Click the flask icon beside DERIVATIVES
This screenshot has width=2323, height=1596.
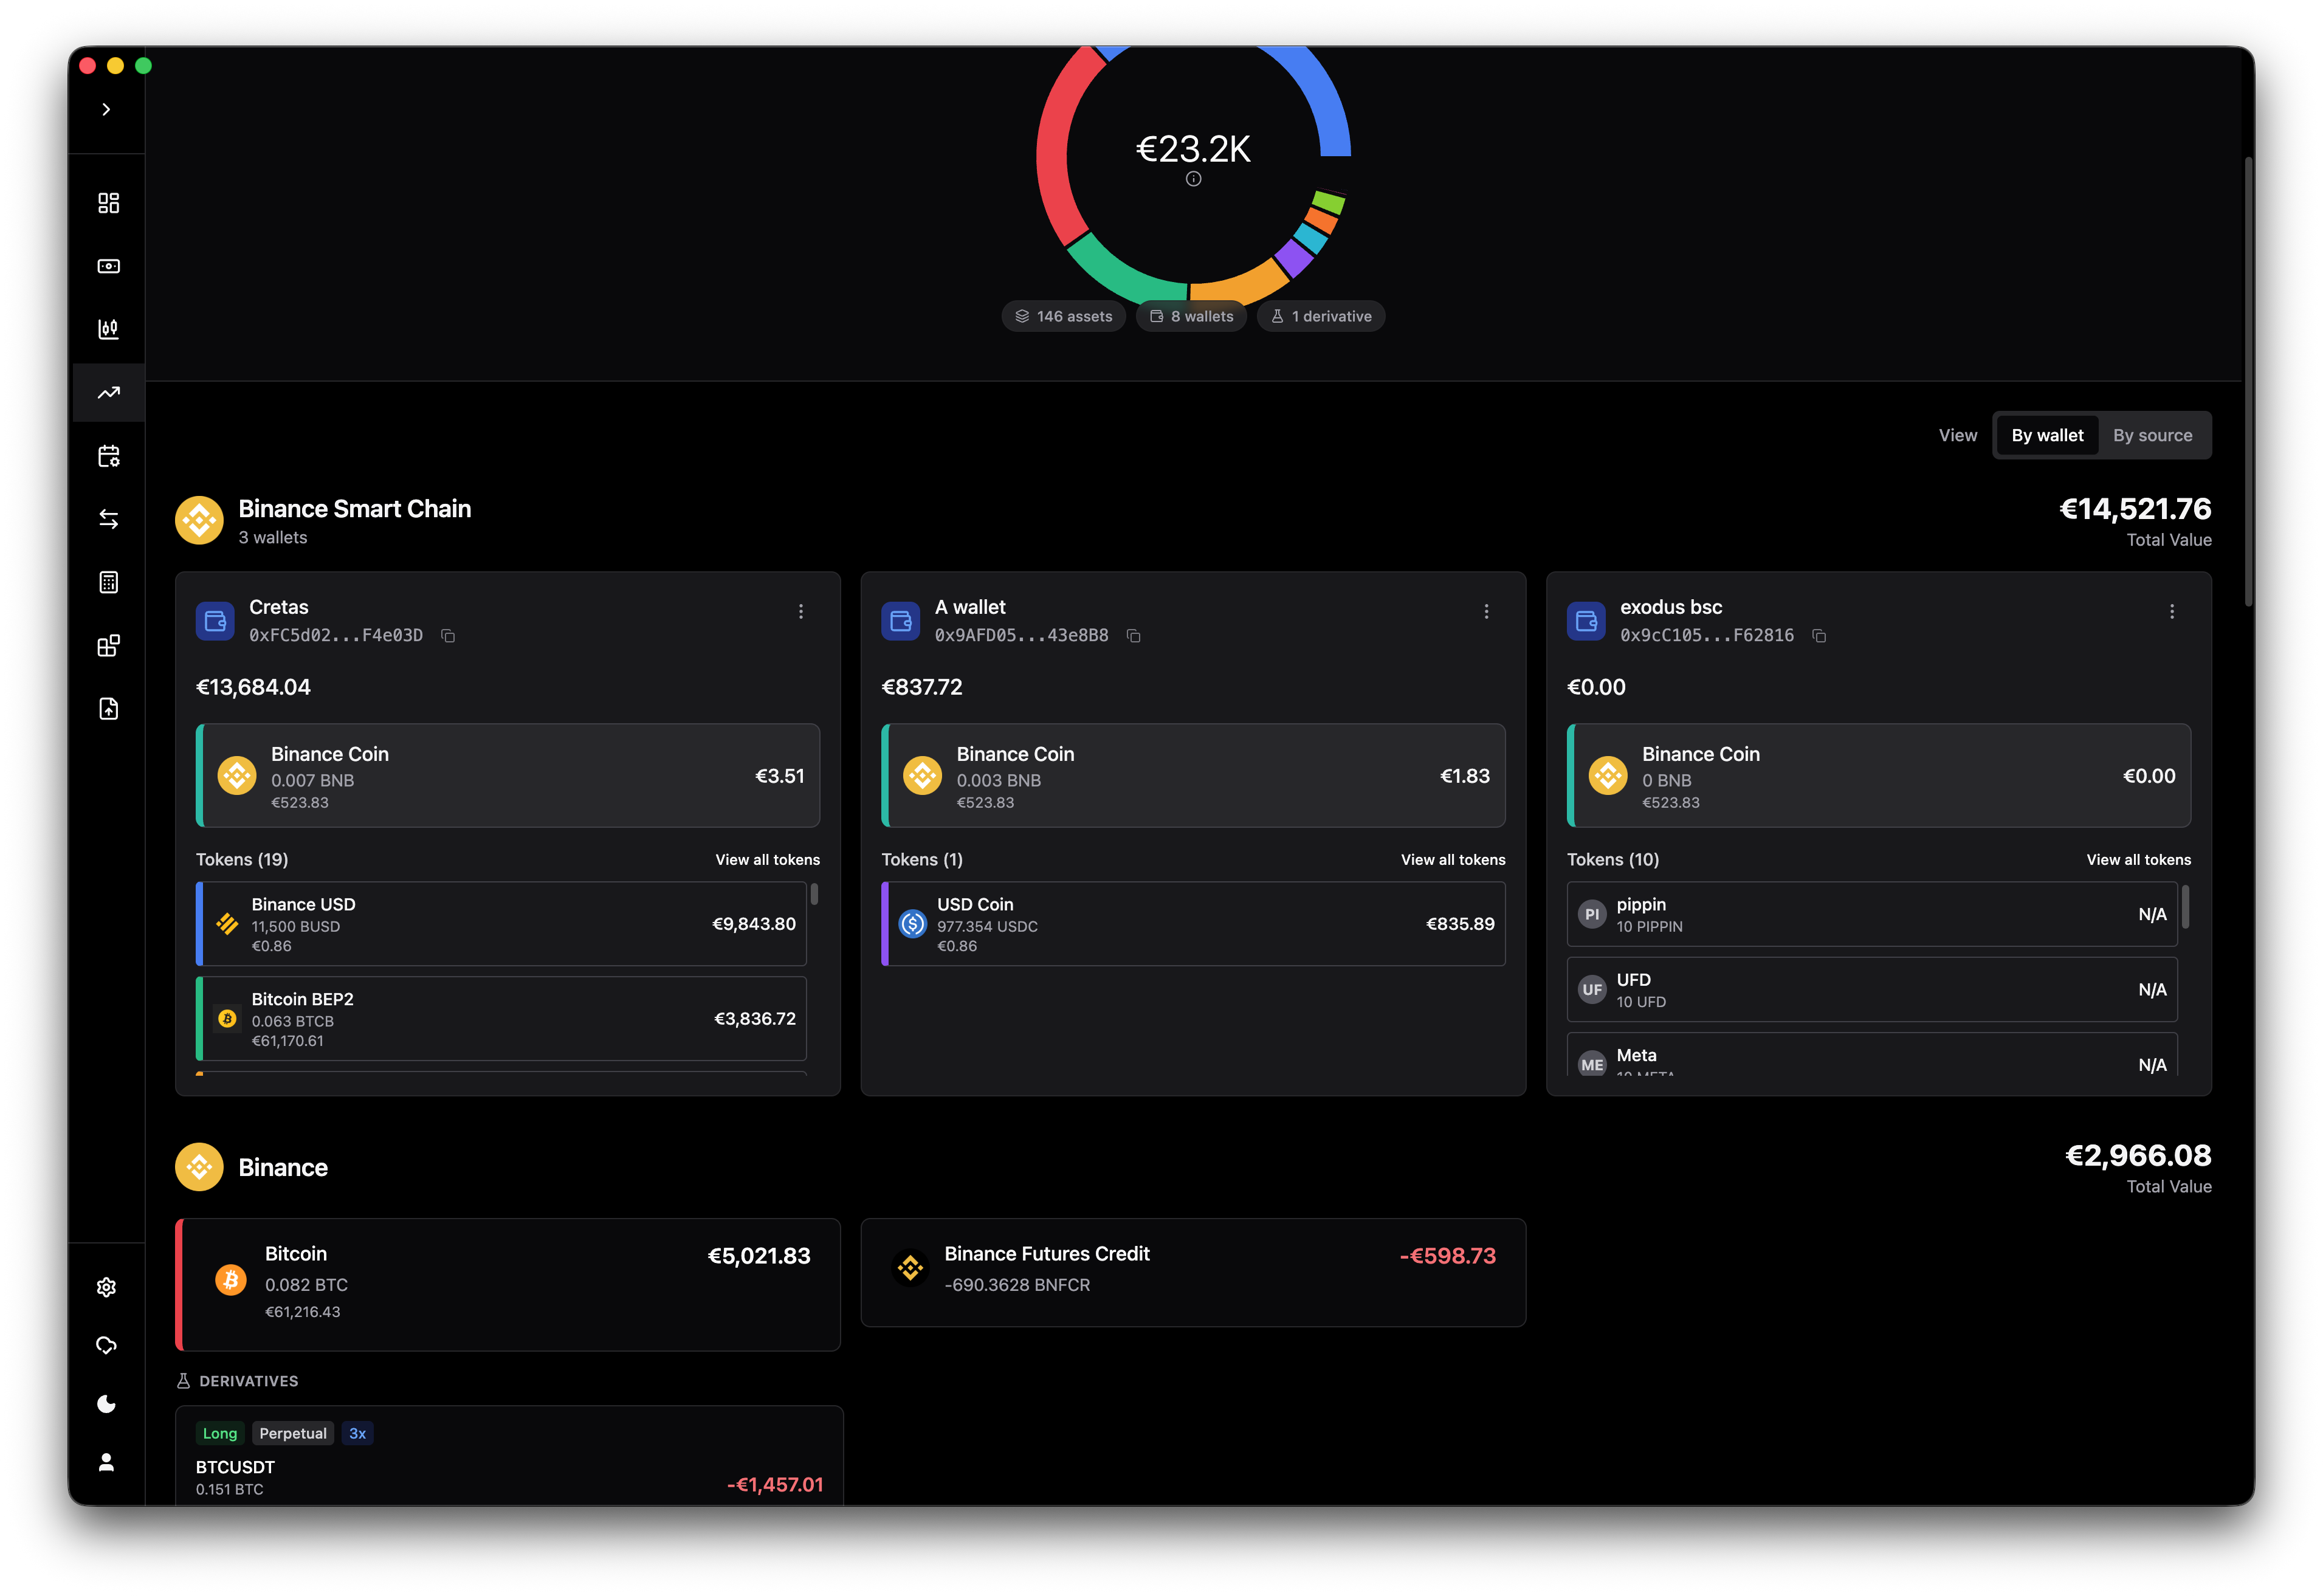click(x=183, y=1381)
